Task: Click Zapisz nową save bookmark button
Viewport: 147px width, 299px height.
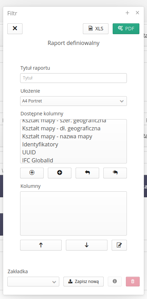Action: point(84,282)
